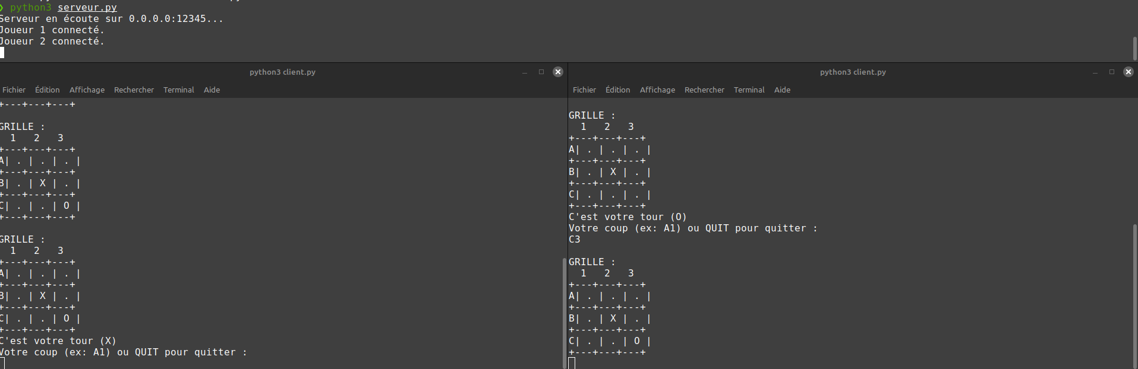This screenshot has width=1138, height=369.
Task: Open Aide menu in left terminal
Action: tap(212, 90)
